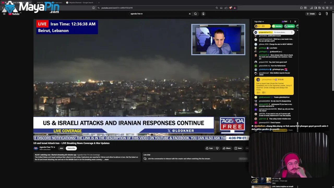Open the YouTube guide hamburger menu
The image size is (334, 188).
[x=4, y=14]
